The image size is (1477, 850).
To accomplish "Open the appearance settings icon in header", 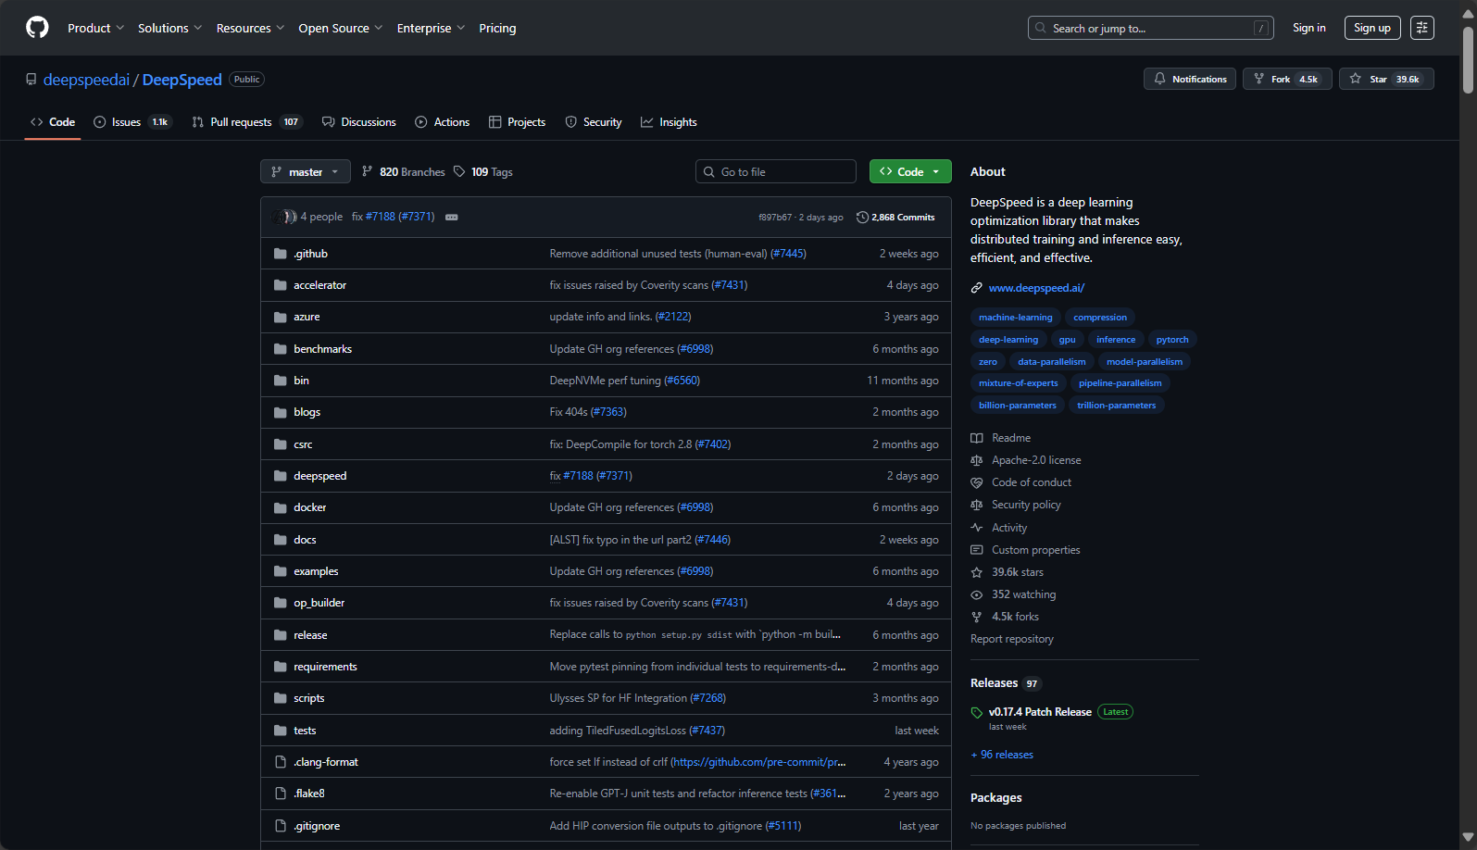I will coord(1422,28).
